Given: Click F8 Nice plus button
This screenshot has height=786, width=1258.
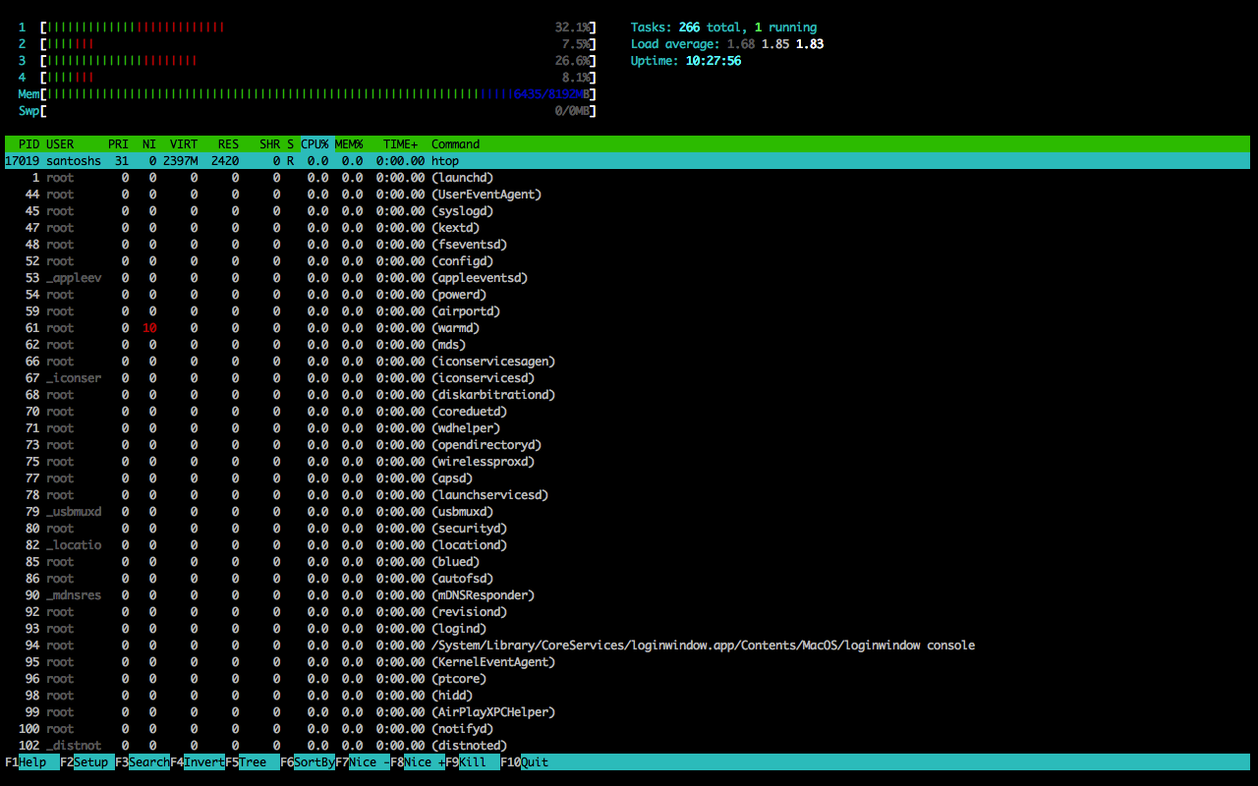Looking at the screenshot, I should click(x=417, y=762).
